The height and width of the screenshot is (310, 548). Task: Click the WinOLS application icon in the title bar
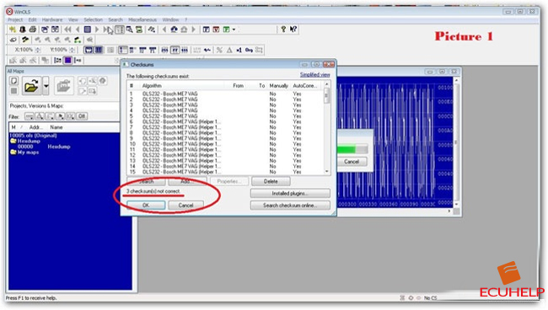[10, 12]
